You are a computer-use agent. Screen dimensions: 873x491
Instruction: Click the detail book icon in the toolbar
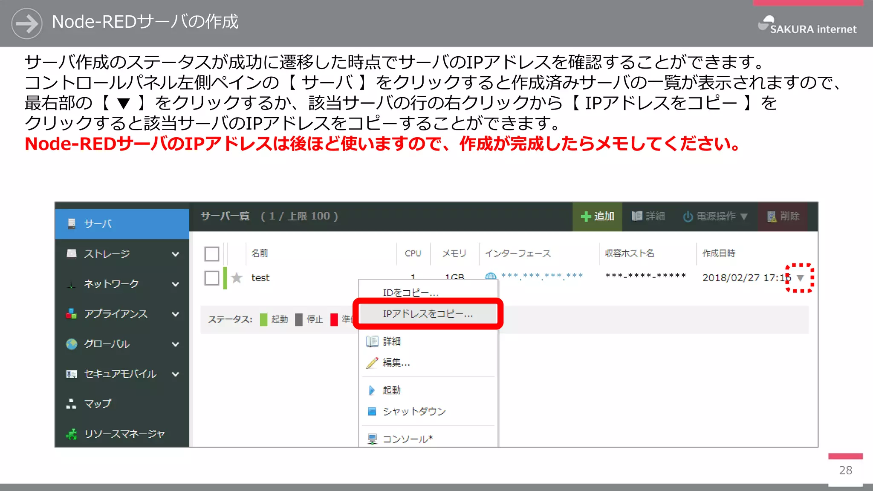pyautogui.click(x=637, y=216)
